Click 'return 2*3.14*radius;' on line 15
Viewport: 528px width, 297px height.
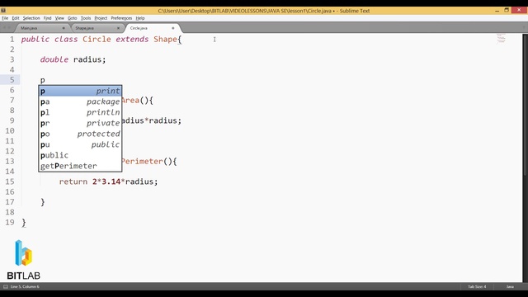tap(108, 181)
